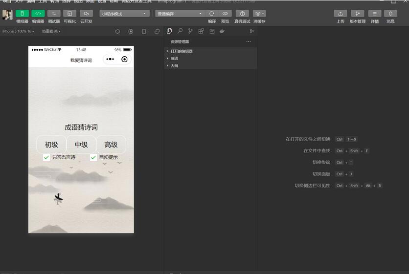Uncheck the 只答五言诗 checkbox
The image size is (409, 274).
(46, 157)
